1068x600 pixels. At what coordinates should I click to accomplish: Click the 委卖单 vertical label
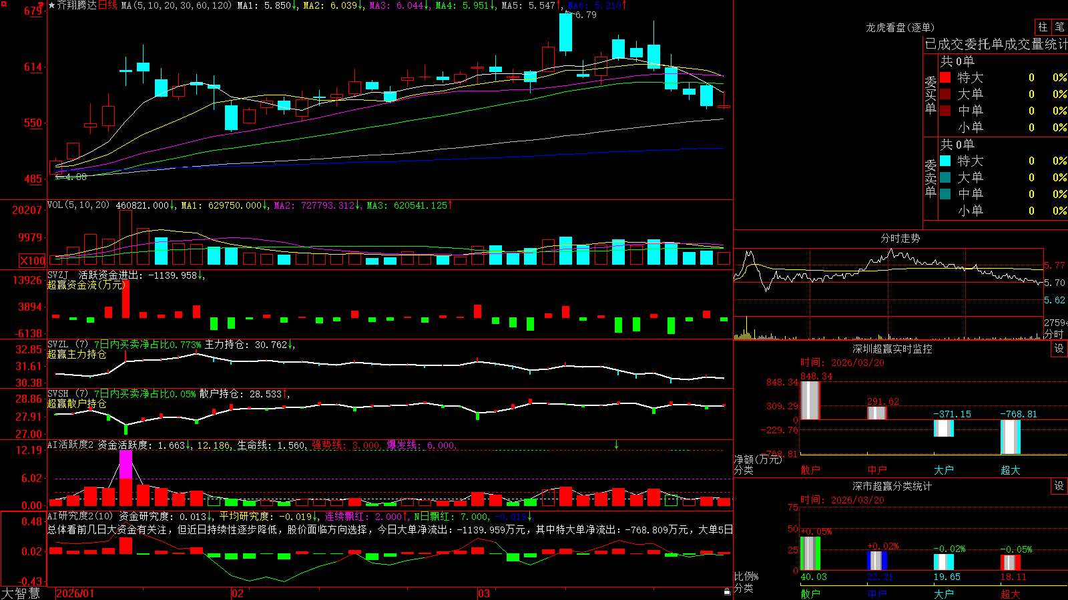click(x=930, y=178)
